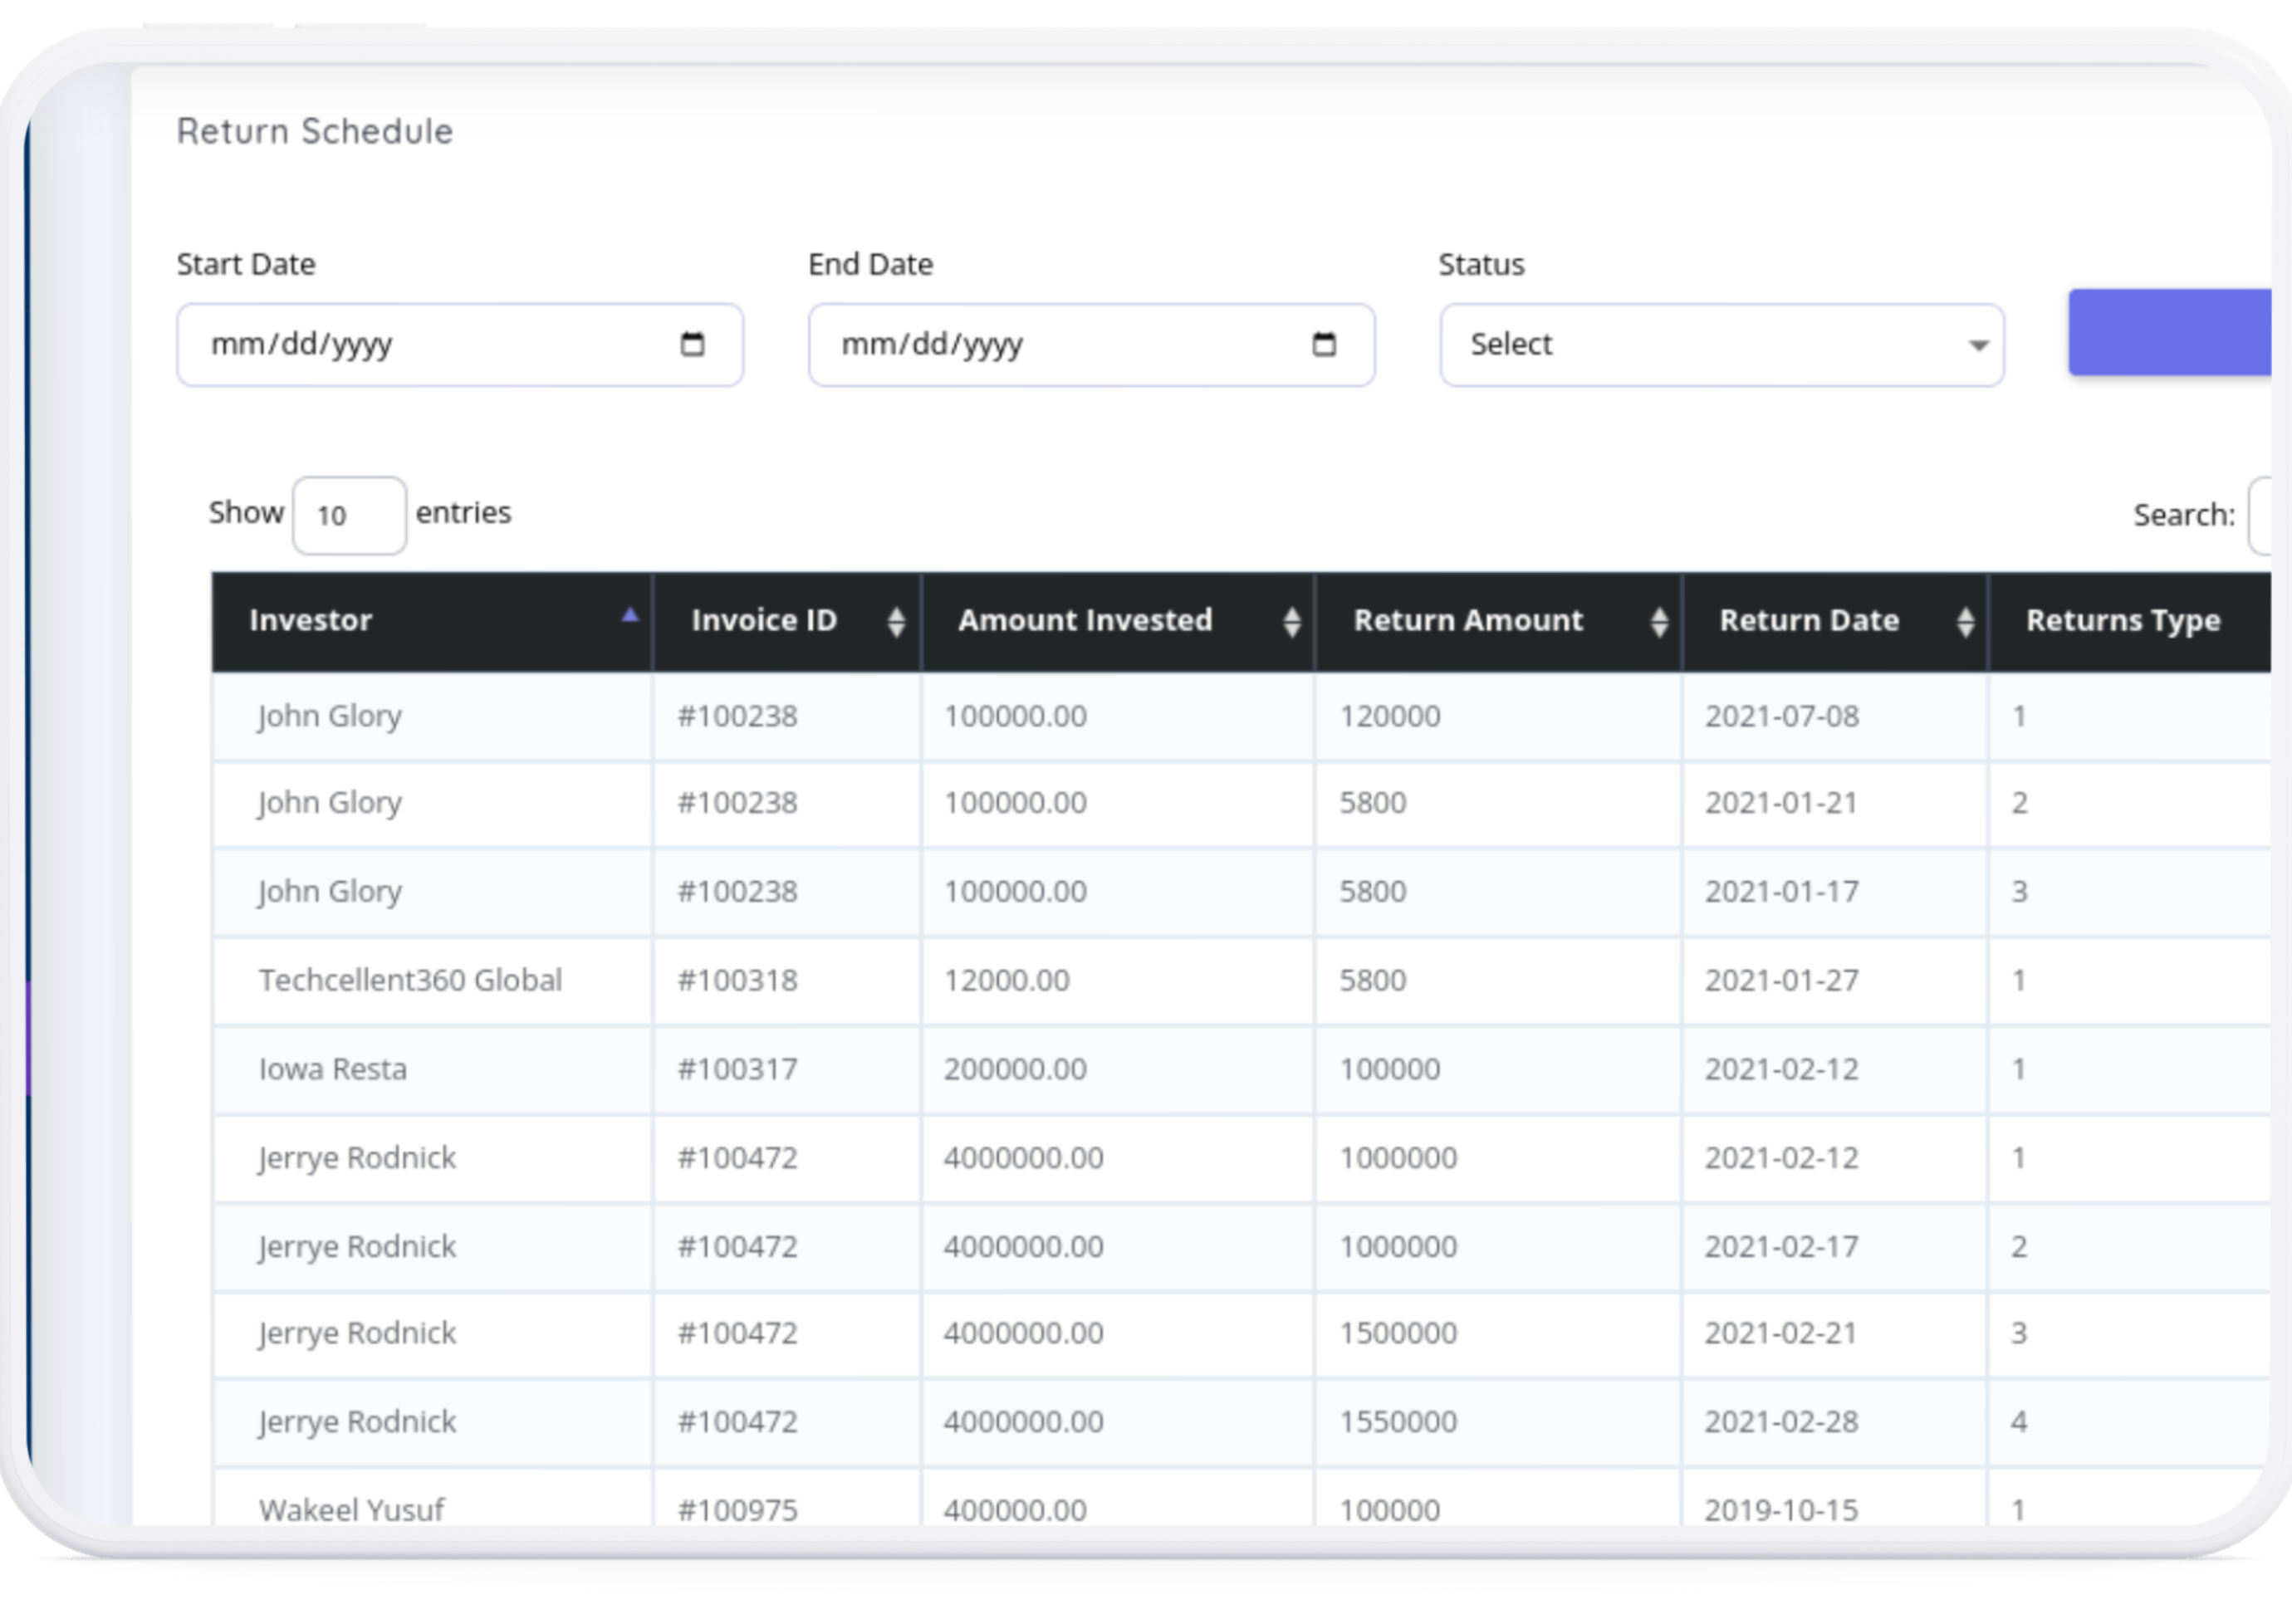Sort by Return Amount column arrows
This screenshot has width=2292, height=1624.
click(x=1659, y=622)
